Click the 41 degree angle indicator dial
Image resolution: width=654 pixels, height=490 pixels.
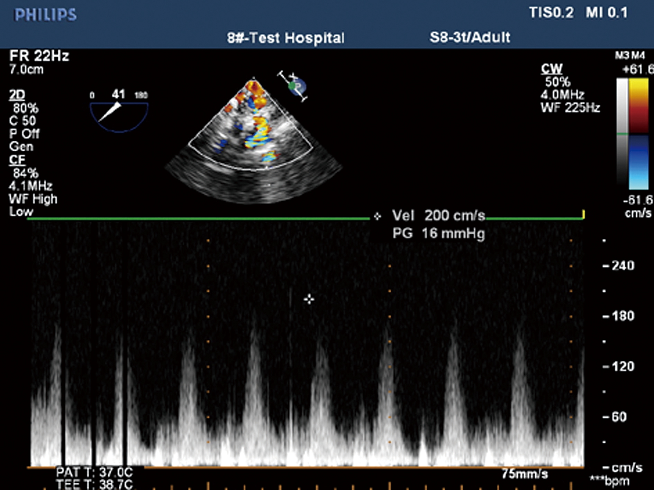pos(119,112)
